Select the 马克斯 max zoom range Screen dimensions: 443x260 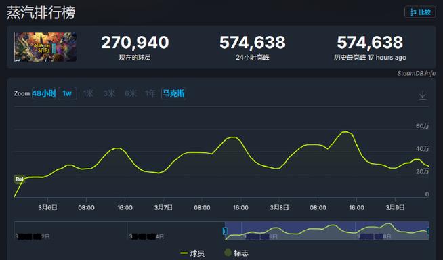173,93
